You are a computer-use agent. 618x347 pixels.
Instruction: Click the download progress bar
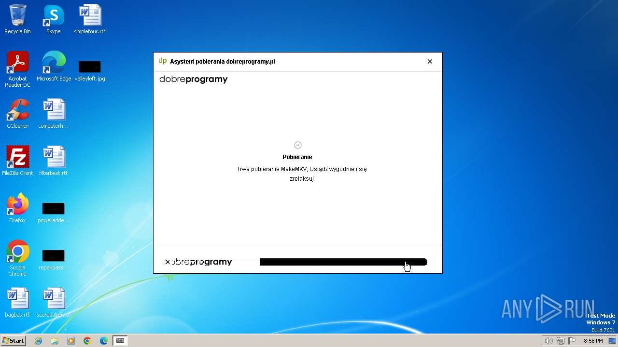pos(343,262)
